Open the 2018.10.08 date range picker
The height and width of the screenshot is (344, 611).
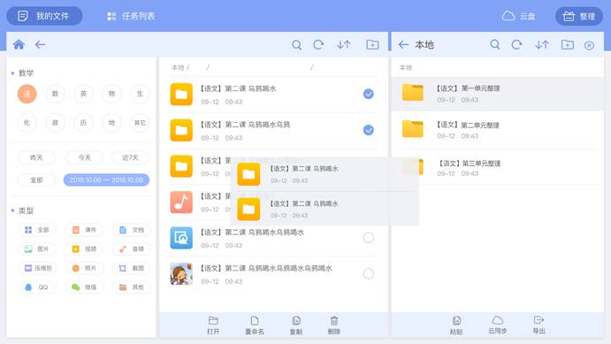pos(106,180)
